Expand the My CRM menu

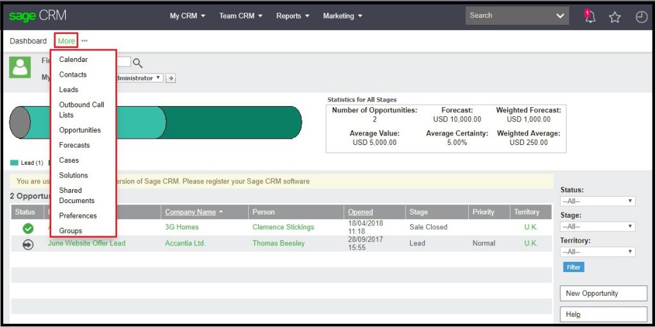click(187, 16)
